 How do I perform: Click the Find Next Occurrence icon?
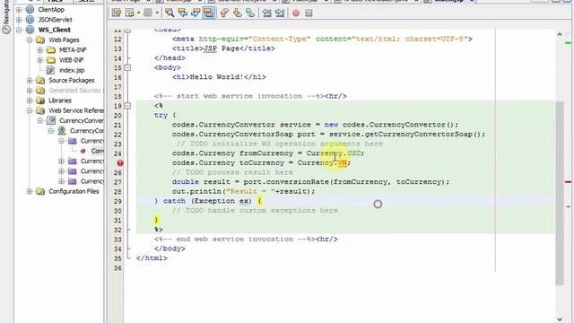(x=196, y=13)
